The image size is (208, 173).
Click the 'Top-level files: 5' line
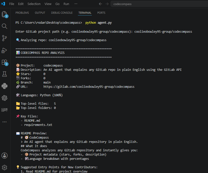(x=36, y=104)
